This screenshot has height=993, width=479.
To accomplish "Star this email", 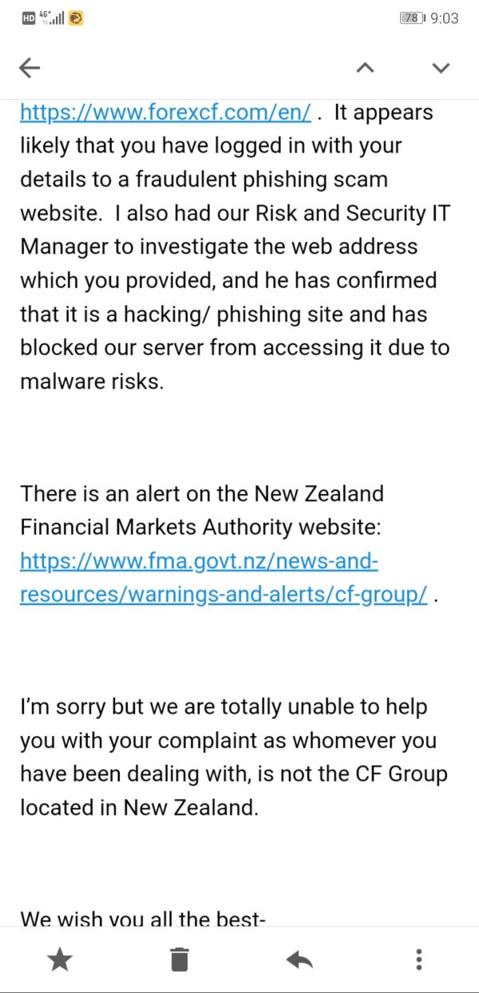I will pos(60,959).
